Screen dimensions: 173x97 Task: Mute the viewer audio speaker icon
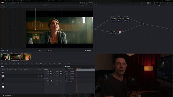click(7, 51)
